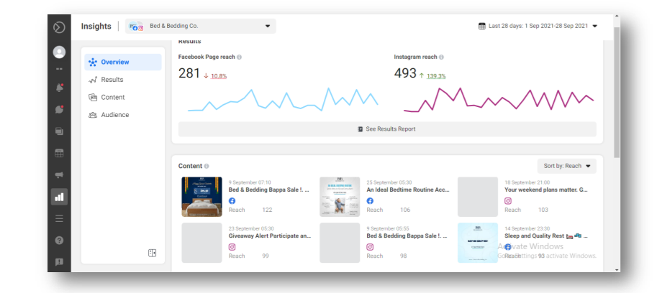
Task: Click blank thumbnail of Bappa Sale 05:55 post
Action: click(x=340, y=243)
